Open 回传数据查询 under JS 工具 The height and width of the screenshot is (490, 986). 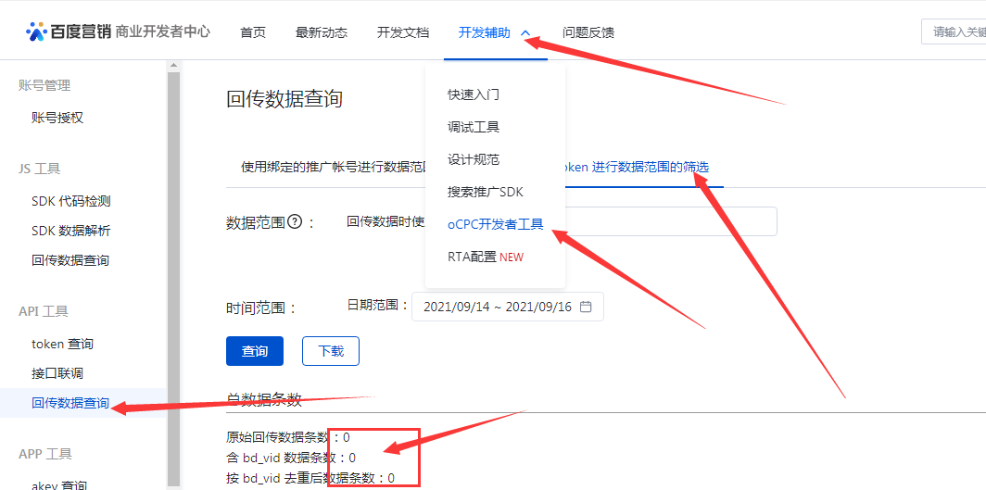point(70,260)
